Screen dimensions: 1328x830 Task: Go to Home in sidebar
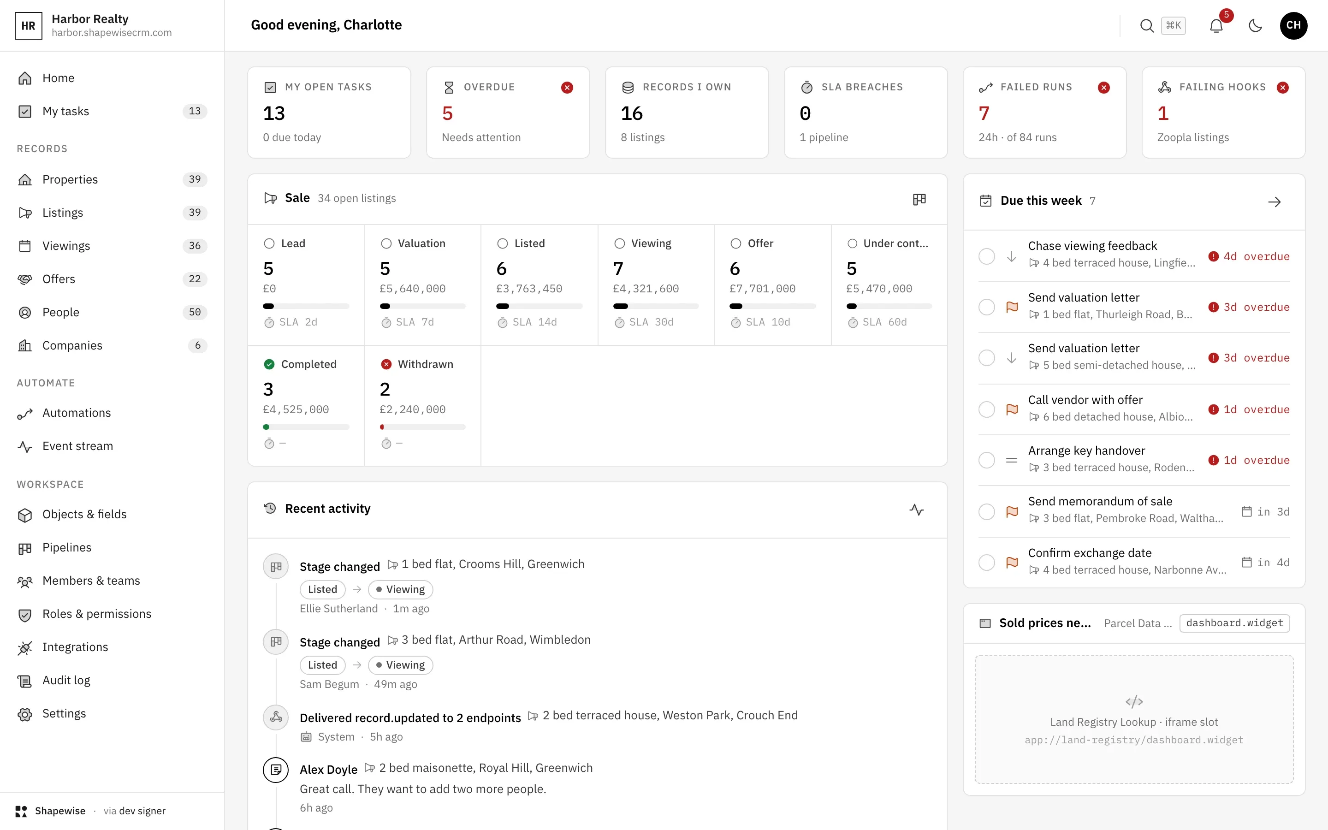[x=112, y=78]
